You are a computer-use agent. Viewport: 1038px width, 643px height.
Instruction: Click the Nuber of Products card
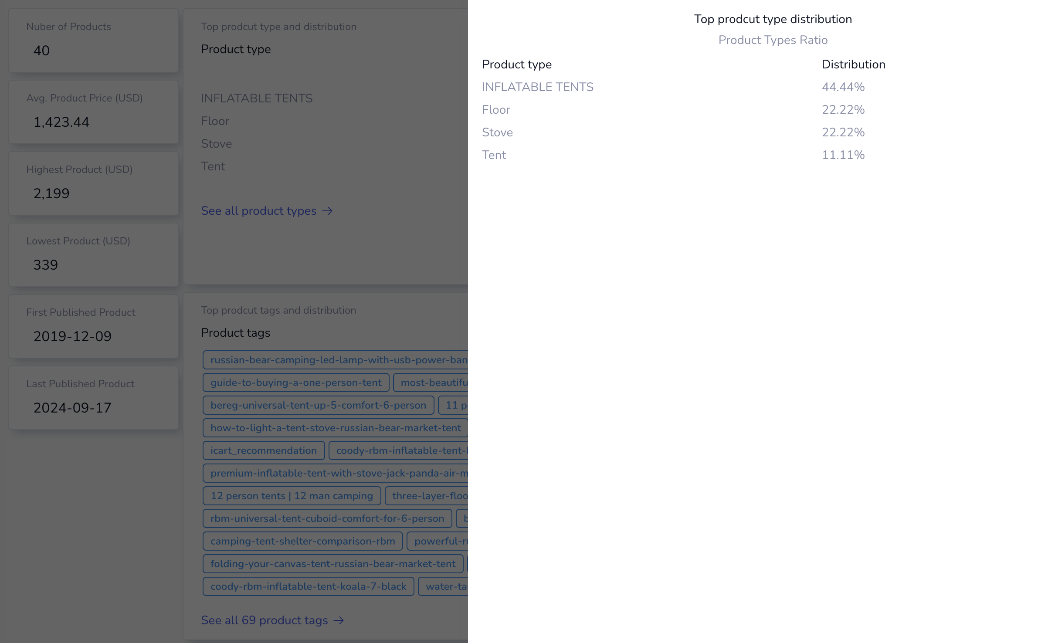[93, 41]
